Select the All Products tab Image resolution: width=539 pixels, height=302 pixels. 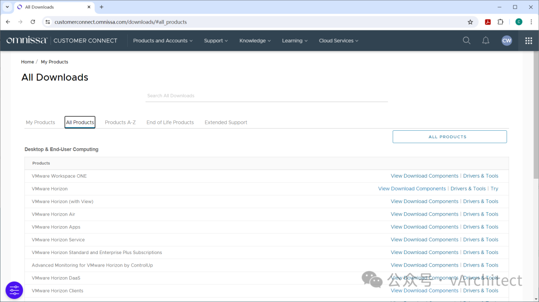pos(80,122)
